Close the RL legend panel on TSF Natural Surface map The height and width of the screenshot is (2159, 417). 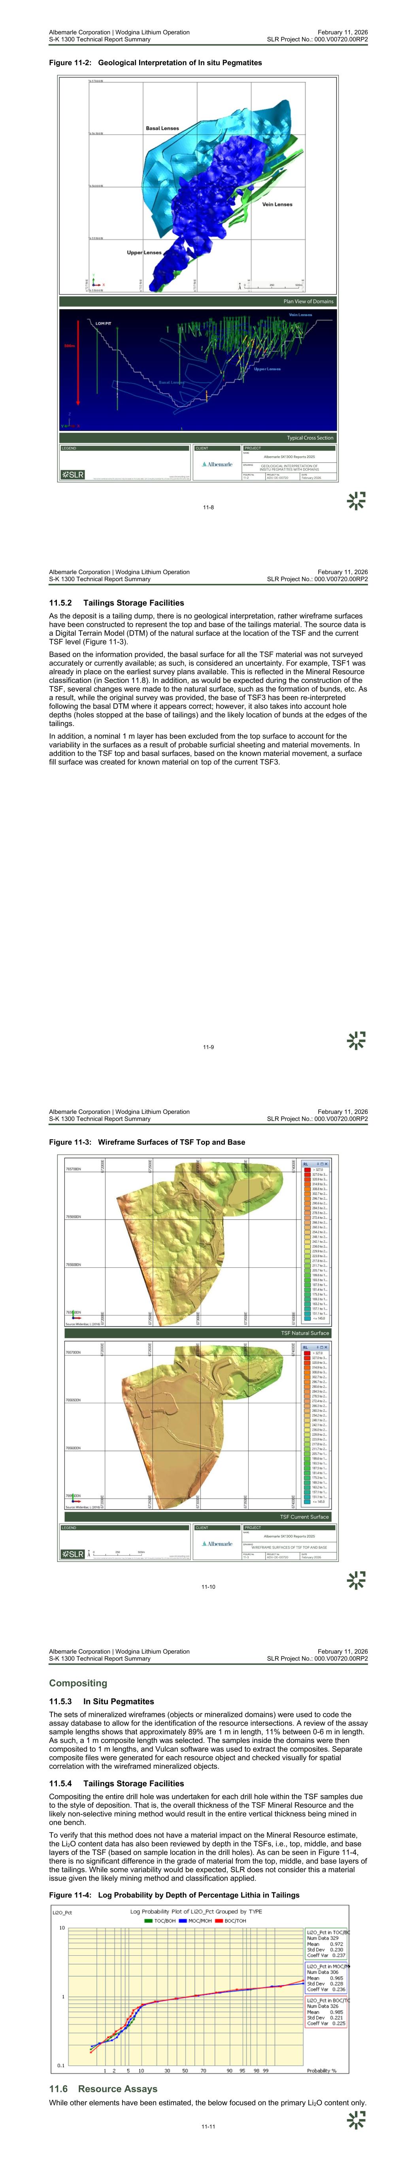point(326,1164)
